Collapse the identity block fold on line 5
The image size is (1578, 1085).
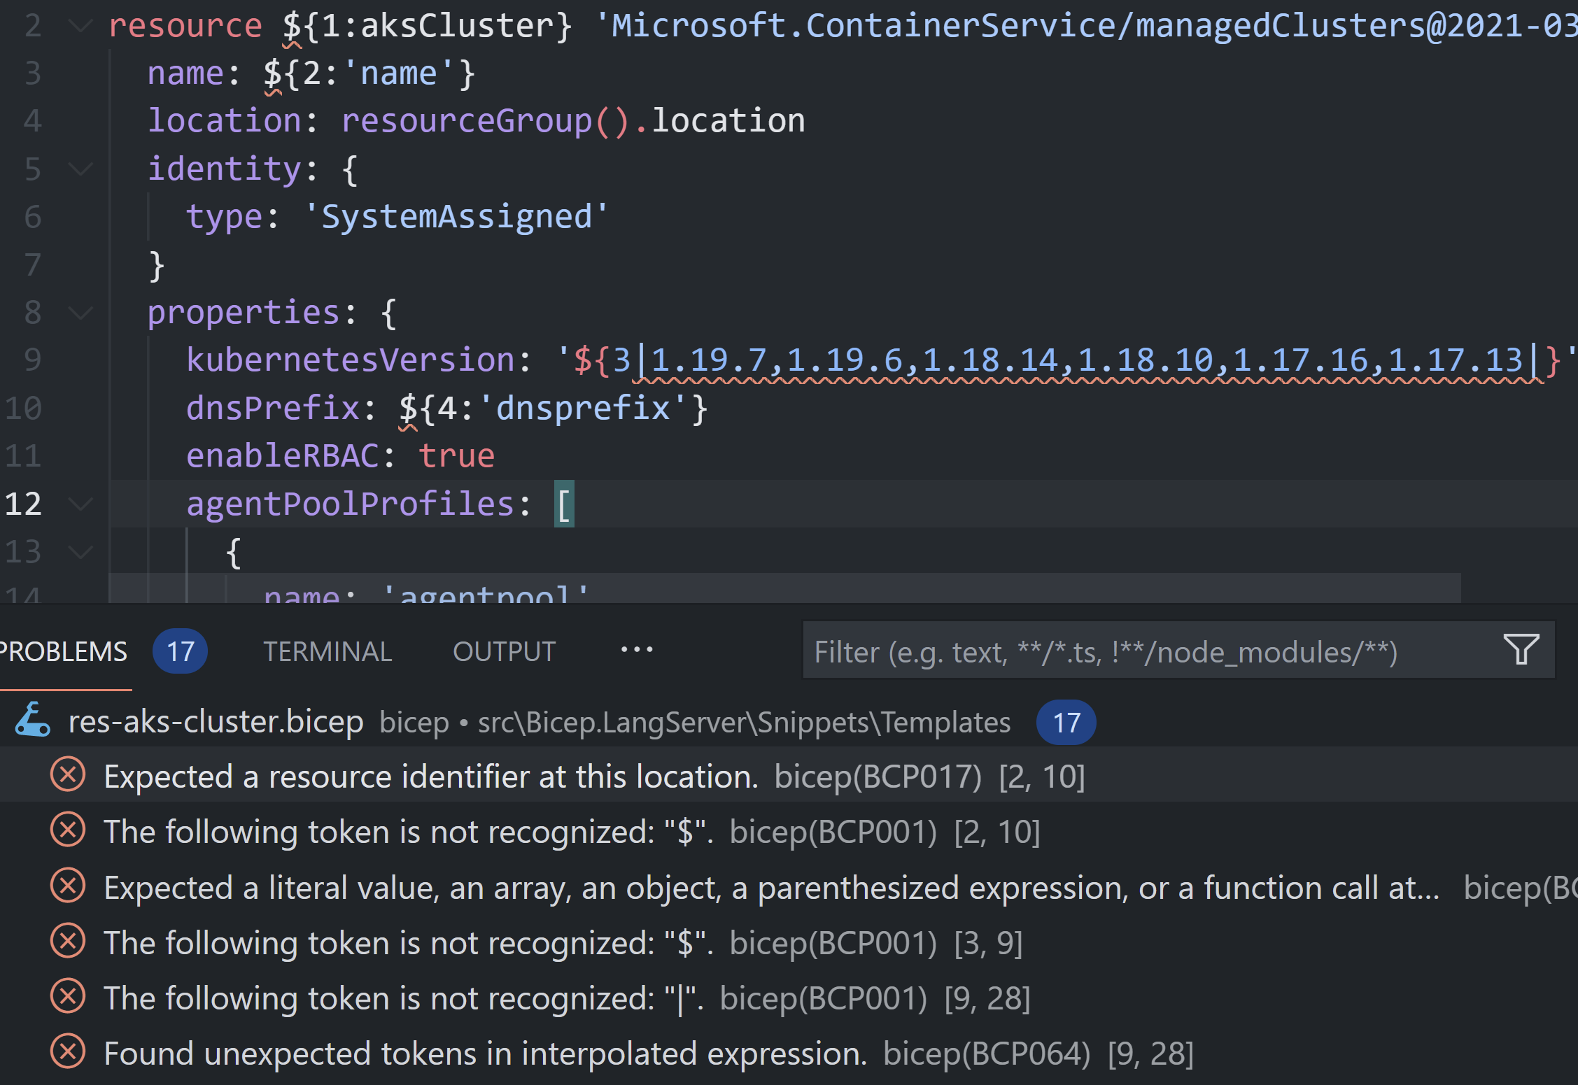coord(81,169)
